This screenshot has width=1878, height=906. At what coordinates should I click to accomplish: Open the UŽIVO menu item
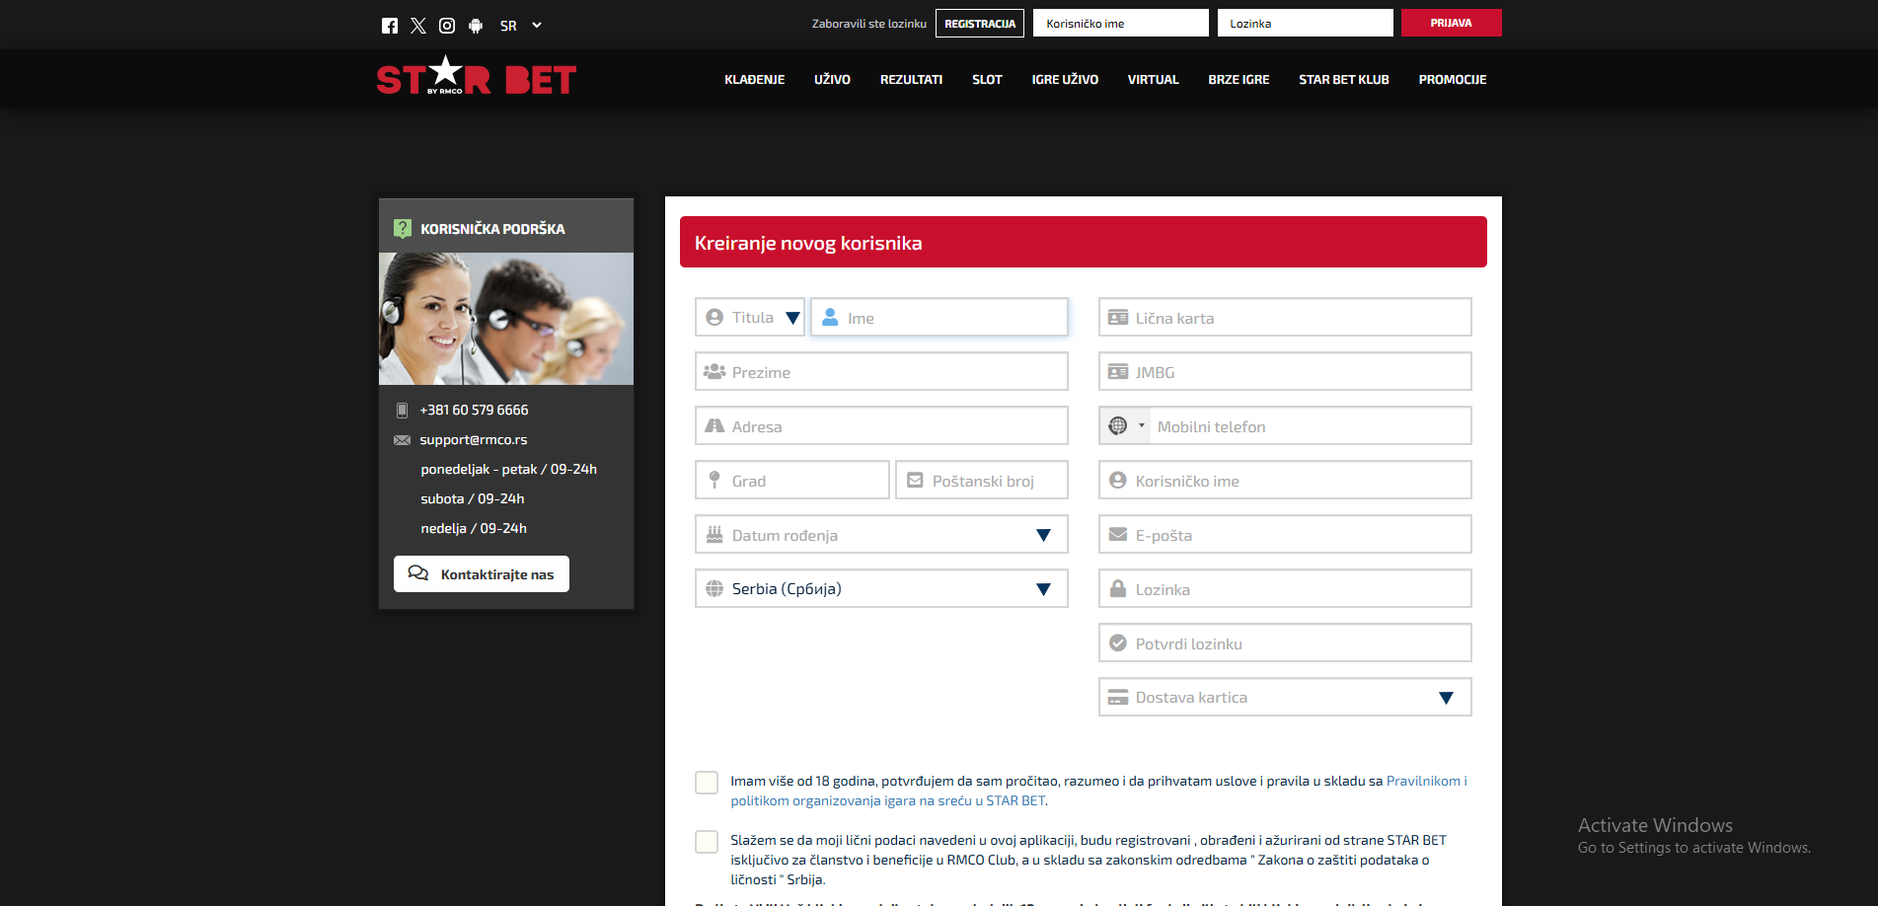coord(832,80)
